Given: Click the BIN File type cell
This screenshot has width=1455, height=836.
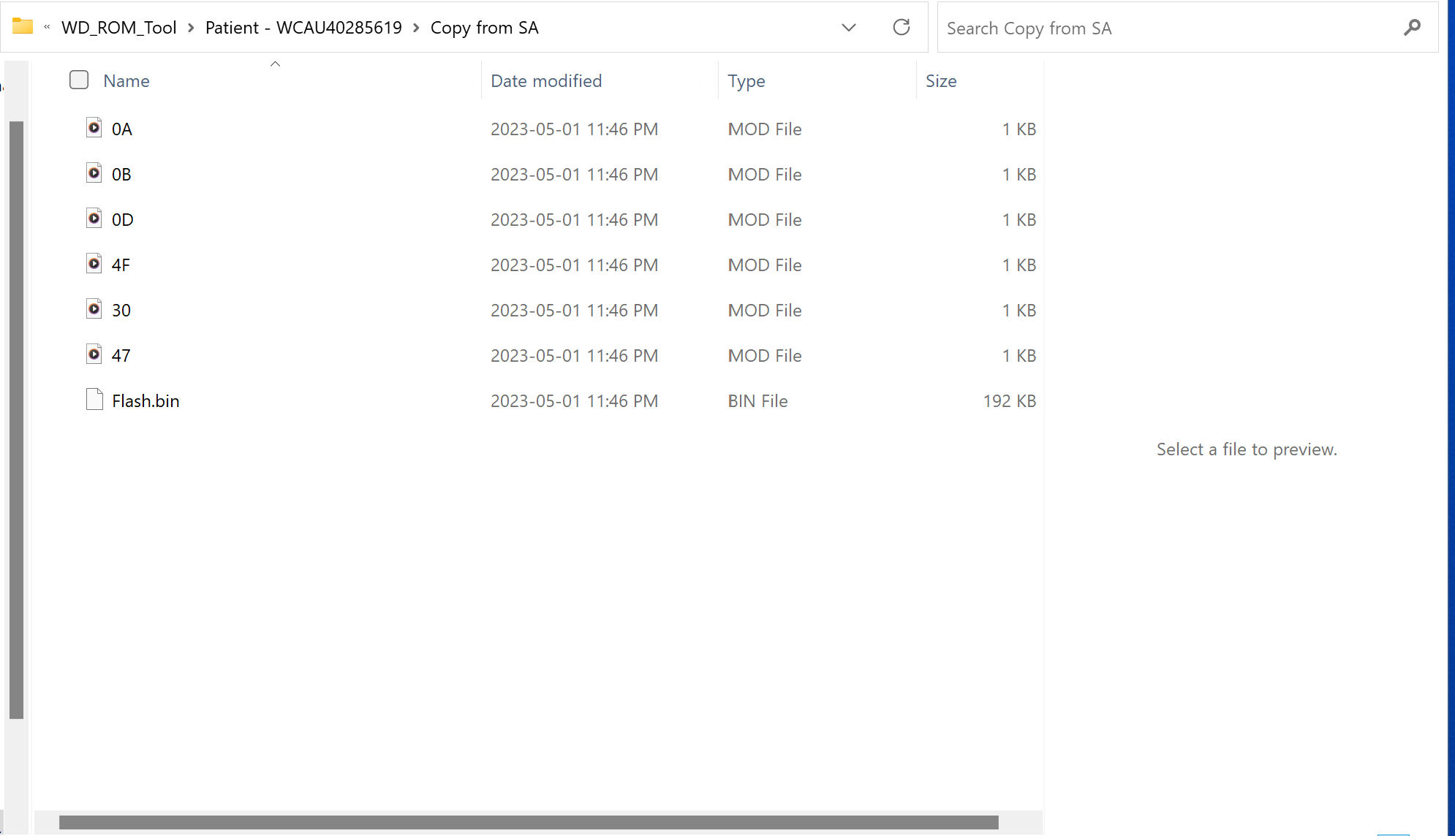Looking at the screenshot, I should pyautogui.click(x=757, y=401).
